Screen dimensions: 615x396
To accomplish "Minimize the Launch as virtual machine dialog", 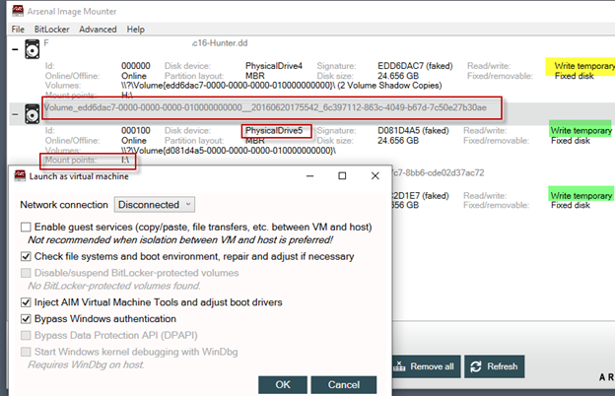I will pos(309,176).
